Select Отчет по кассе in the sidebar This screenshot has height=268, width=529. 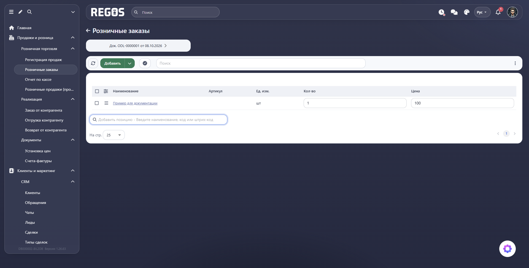coord(38,79)
